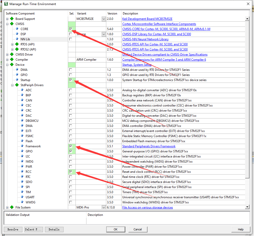The height and width of the screenshot is (236, 254).
Task: Collapse the Device tree node
Action: 7,65
